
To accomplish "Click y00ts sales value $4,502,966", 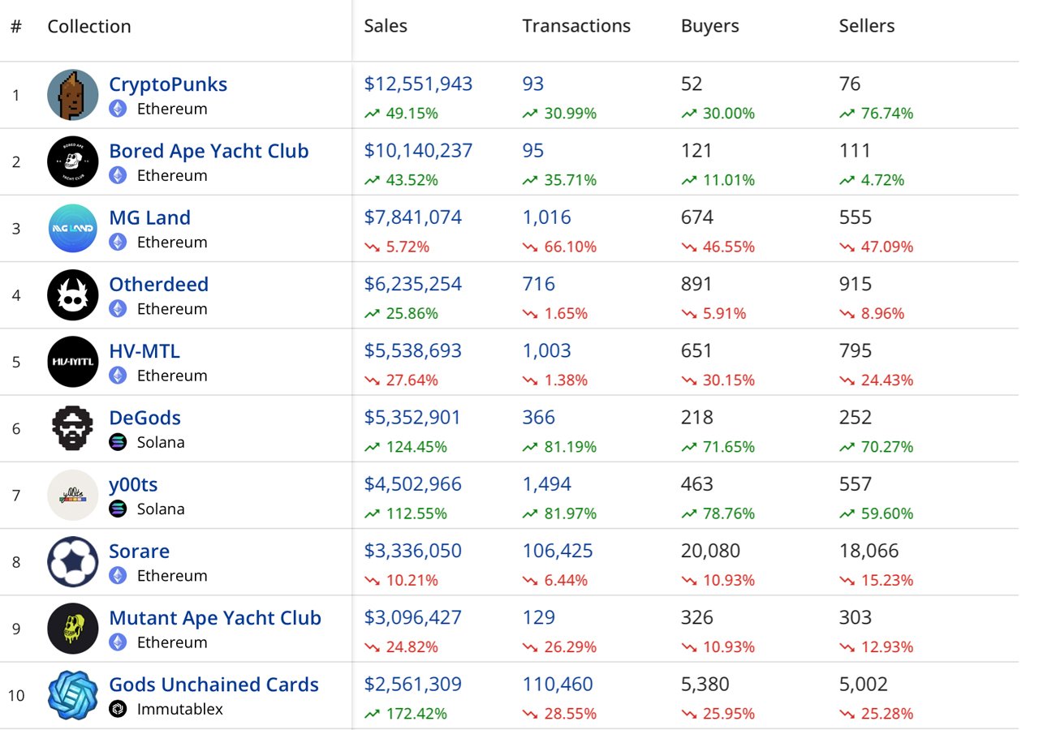I will coord(413,484).
